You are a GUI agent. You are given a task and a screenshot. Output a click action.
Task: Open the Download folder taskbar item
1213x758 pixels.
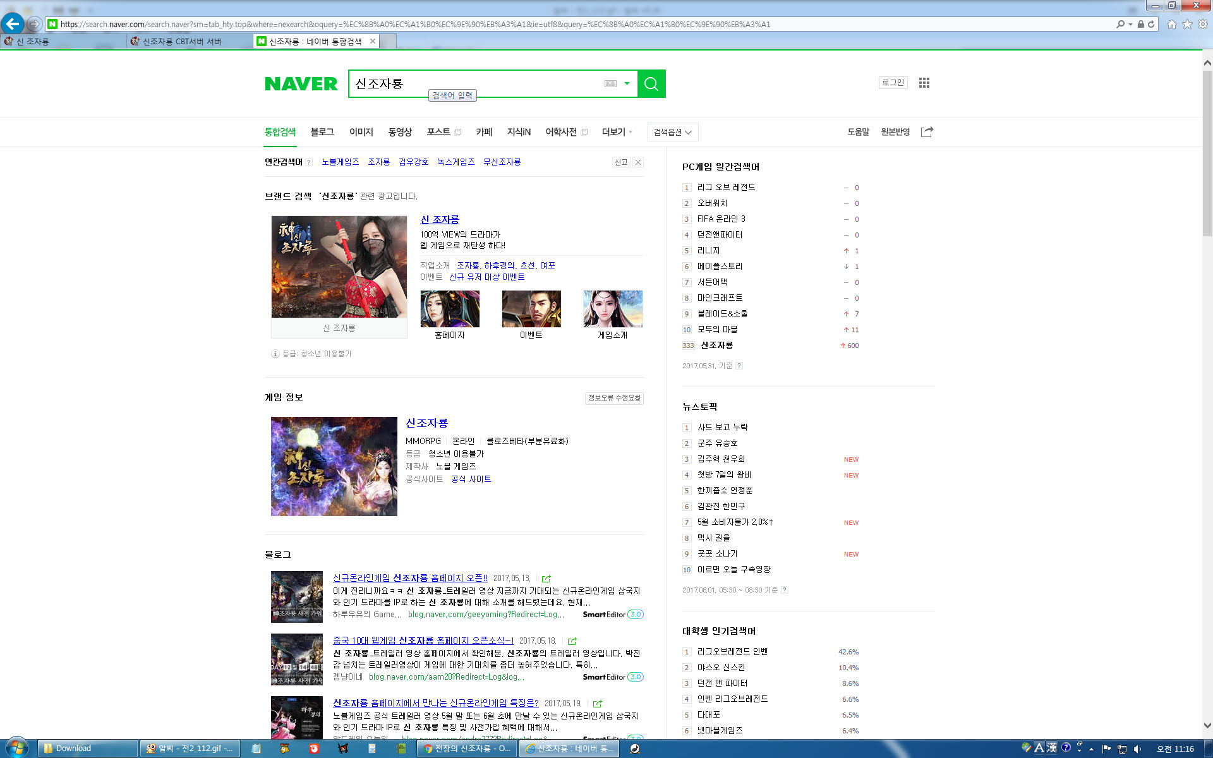(x=88, y=749)
